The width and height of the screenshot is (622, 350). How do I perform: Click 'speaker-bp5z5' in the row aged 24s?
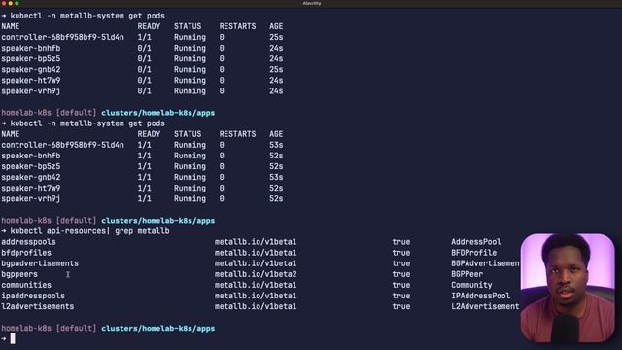31,58
